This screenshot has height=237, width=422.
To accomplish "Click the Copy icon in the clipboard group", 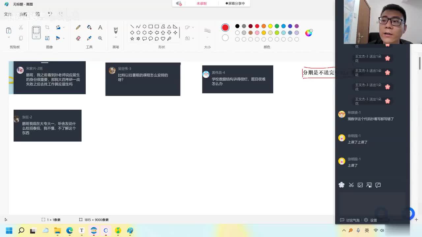I will pyautogui.click(x=21, y=38).
